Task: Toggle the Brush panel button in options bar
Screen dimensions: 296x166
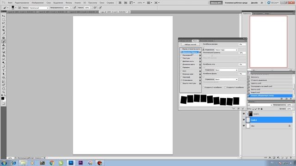Action: click(x=19, y=8)
